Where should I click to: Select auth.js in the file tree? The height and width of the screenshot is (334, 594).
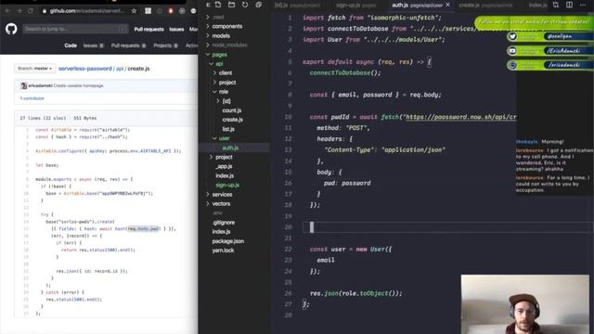[x=230, y=148]
